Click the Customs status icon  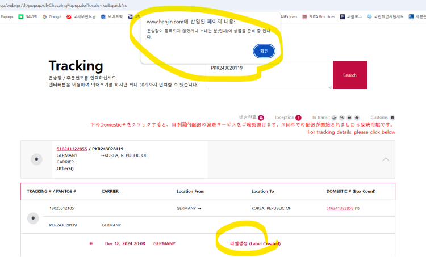pos(392,117)
